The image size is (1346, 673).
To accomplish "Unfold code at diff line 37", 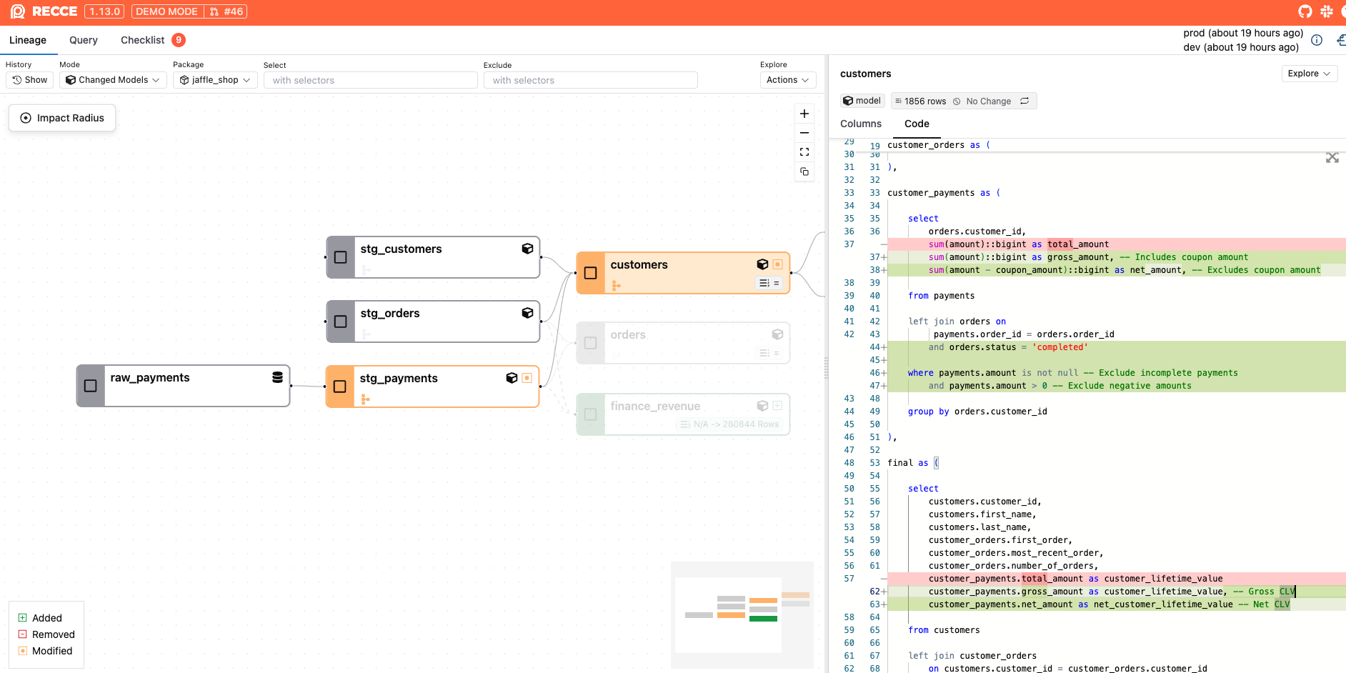I will point(884,244).
